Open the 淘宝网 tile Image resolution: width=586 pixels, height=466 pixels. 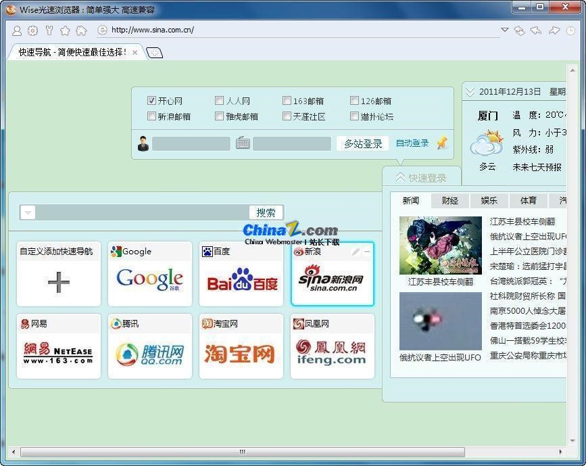241,346
